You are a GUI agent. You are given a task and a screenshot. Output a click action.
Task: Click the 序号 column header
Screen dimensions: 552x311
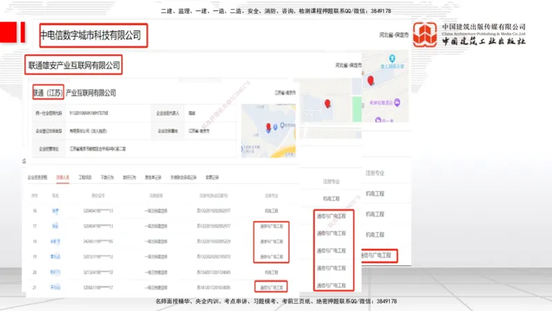click(34, 196)
